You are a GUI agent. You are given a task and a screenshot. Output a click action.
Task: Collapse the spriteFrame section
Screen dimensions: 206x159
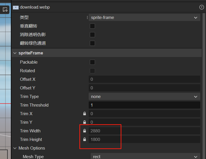[15, 53]
